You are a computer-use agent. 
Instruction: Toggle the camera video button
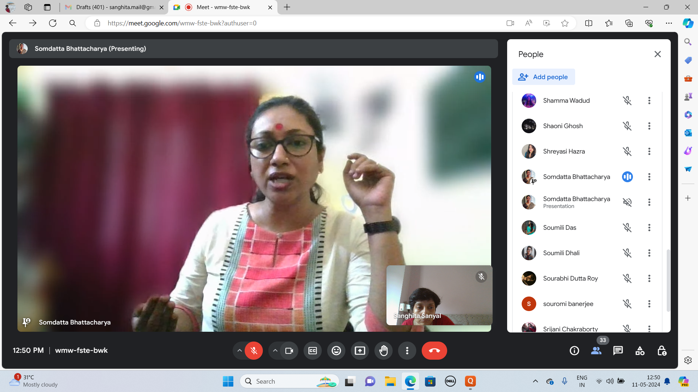point(289,351)
